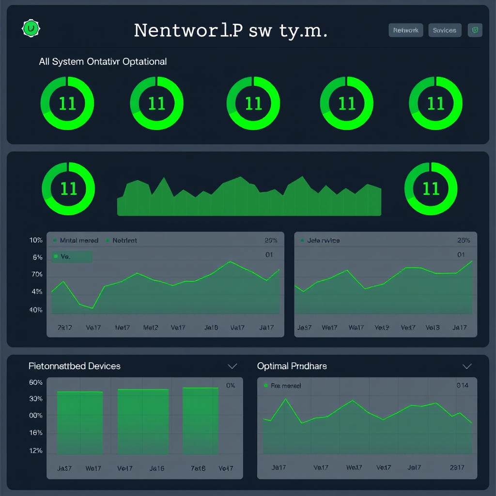Click the Met2 x-axis label
The height and width of the screenshot is (496, 496).
click(x=151, y=327)
